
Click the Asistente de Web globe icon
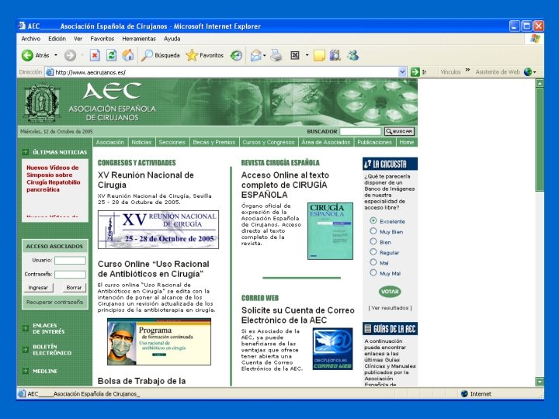[528, 72]
